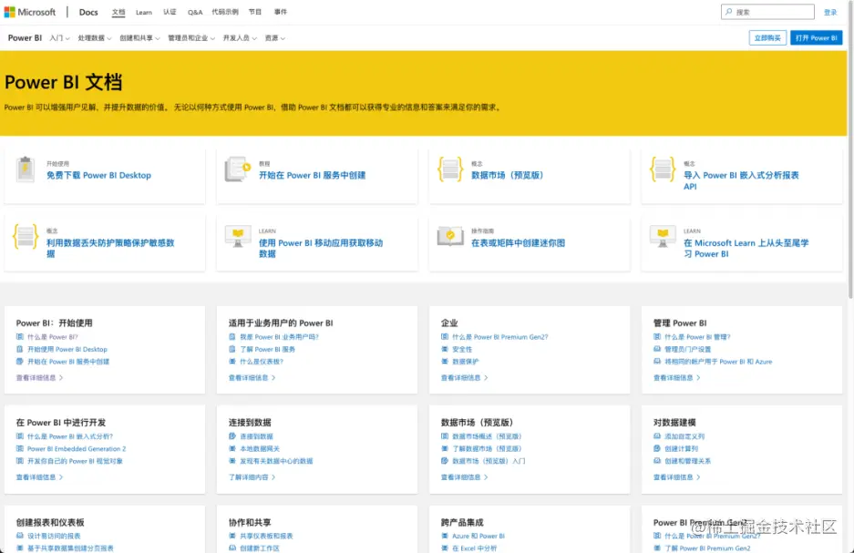
Task: Click the icon beside 共享仪表板和报表
Action: pyautogui.click(x=232, y=536)
